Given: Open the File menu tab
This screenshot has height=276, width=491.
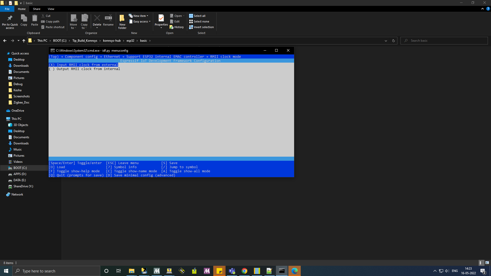Looking at the screenshot, I should tap(7, 9).
